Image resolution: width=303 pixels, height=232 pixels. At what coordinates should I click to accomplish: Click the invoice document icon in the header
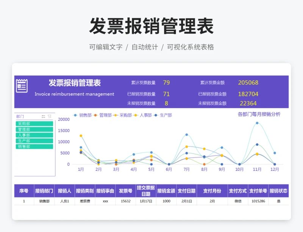(22, 86)
